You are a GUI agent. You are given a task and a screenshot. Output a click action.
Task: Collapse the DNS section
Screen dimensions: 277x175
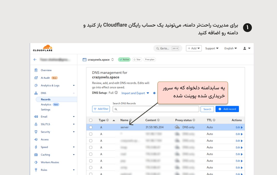(74, 93)
